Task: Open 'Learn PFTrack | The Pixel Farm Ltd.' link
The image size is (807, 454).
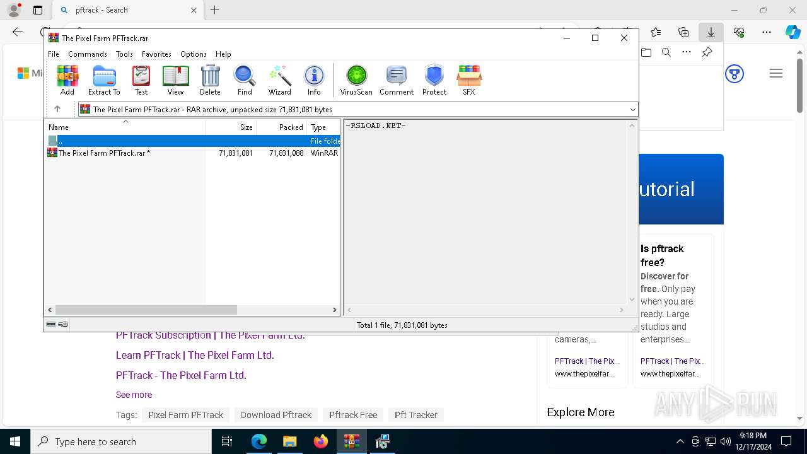Action: click(x=195, y=355)
